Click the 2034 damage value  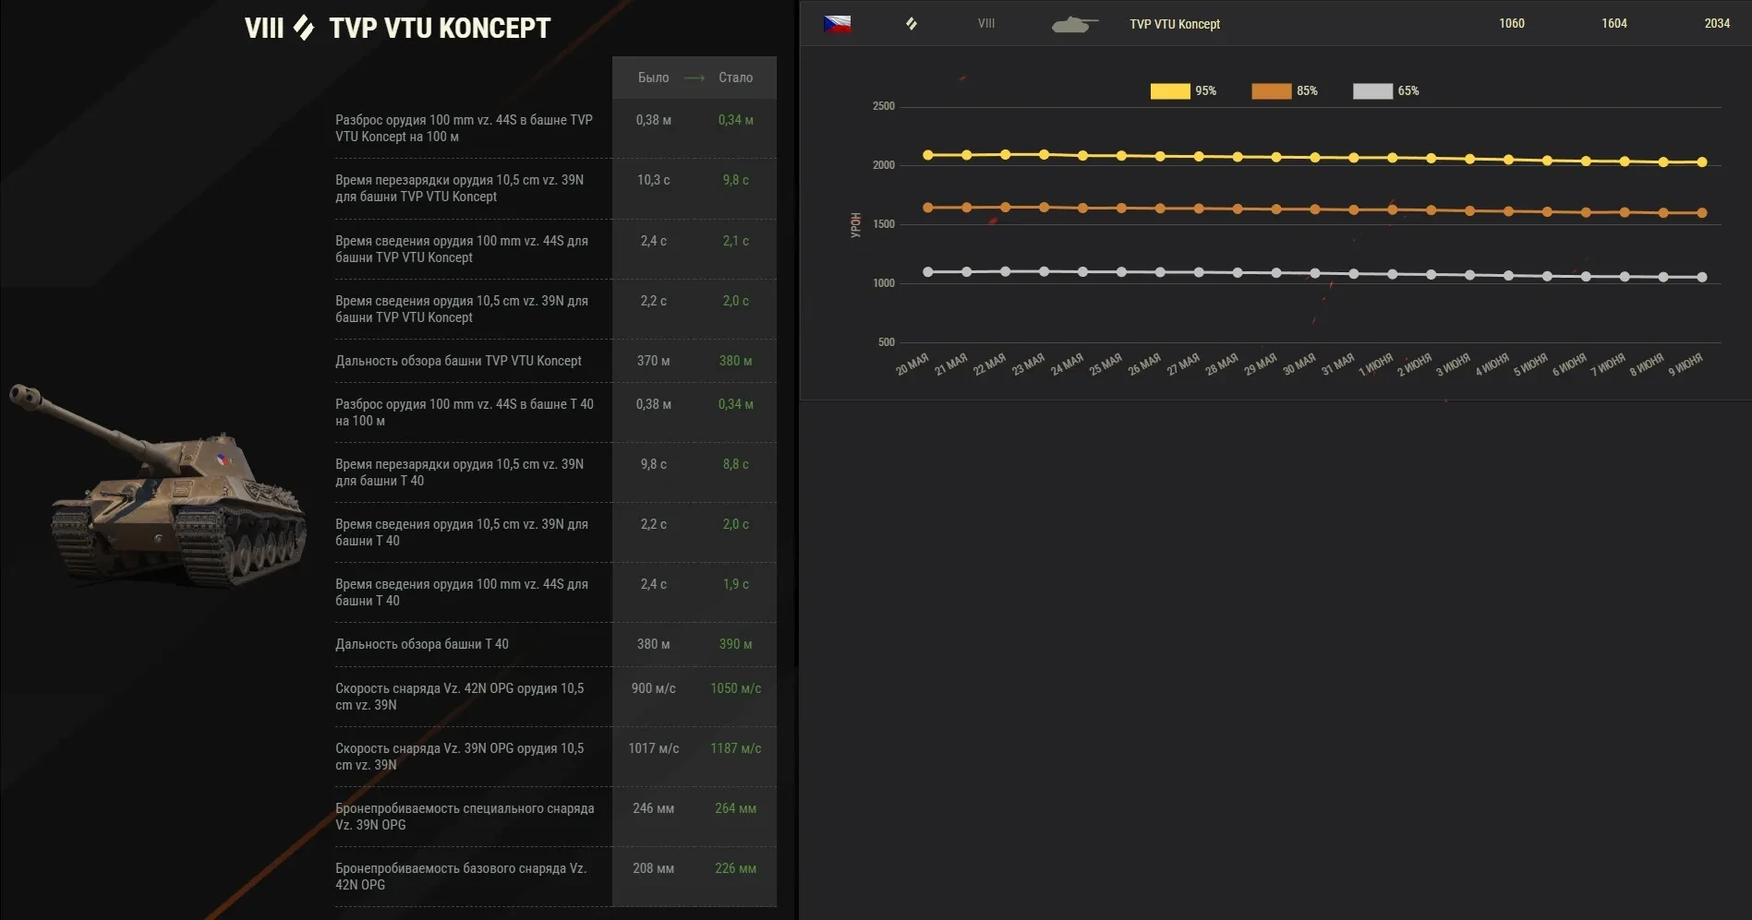1716,24
